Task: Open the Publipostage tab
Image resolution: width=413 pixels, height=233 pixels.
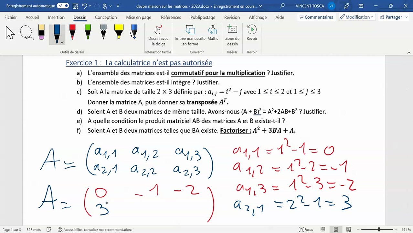Action: coord(203,17)
